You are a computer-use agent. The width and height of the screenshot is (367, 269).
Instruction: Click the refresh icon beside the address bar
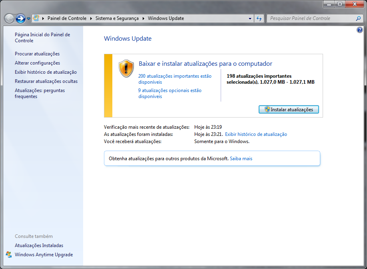pos(259,18)
